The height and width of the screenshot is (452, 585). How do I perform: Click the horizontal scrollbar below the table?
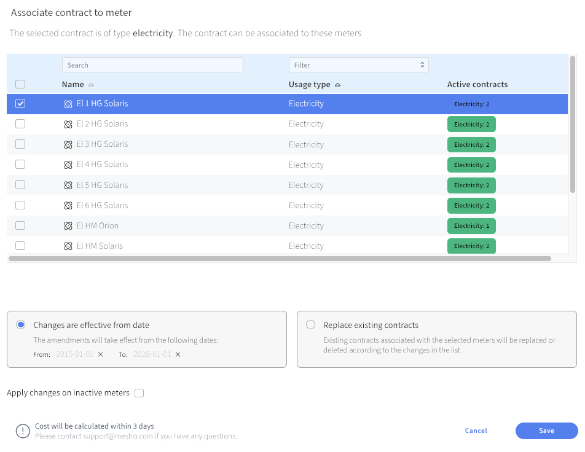coord(280,259)
